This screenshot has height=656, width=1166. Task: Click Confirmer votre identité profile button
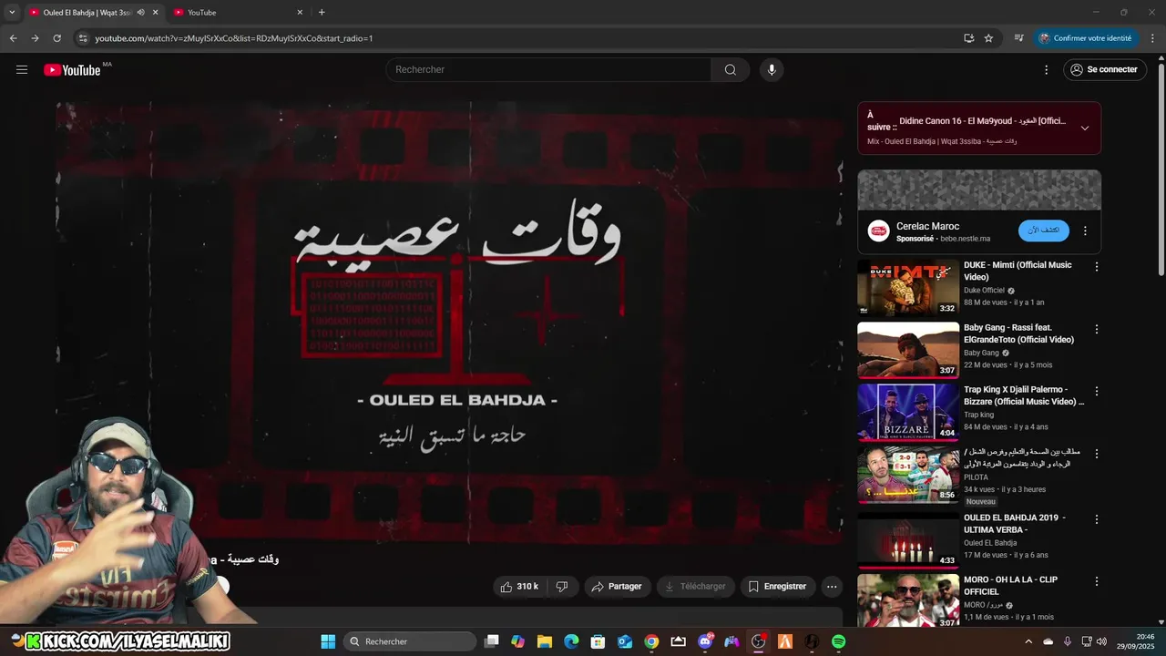click(1086, 38)
